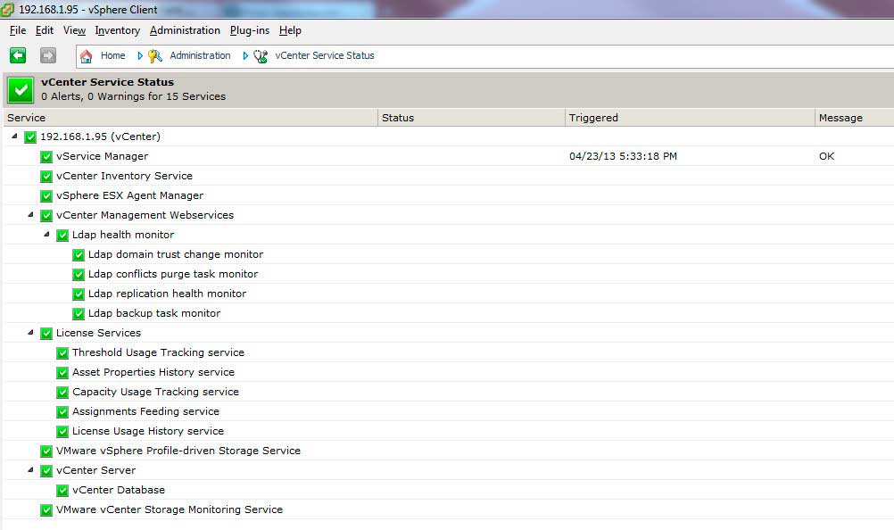Viewport: 894px width, 530px height.
Task: Sort by the Service column header
Action: point(190,118)
